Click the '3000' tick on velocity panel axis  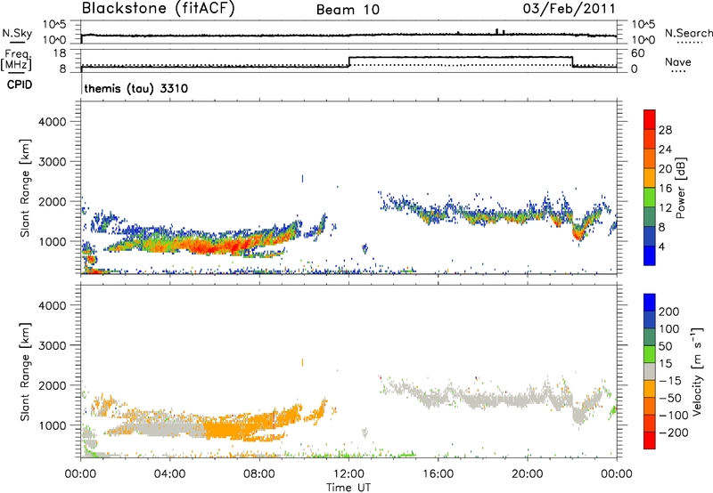(x=52, y=345)
